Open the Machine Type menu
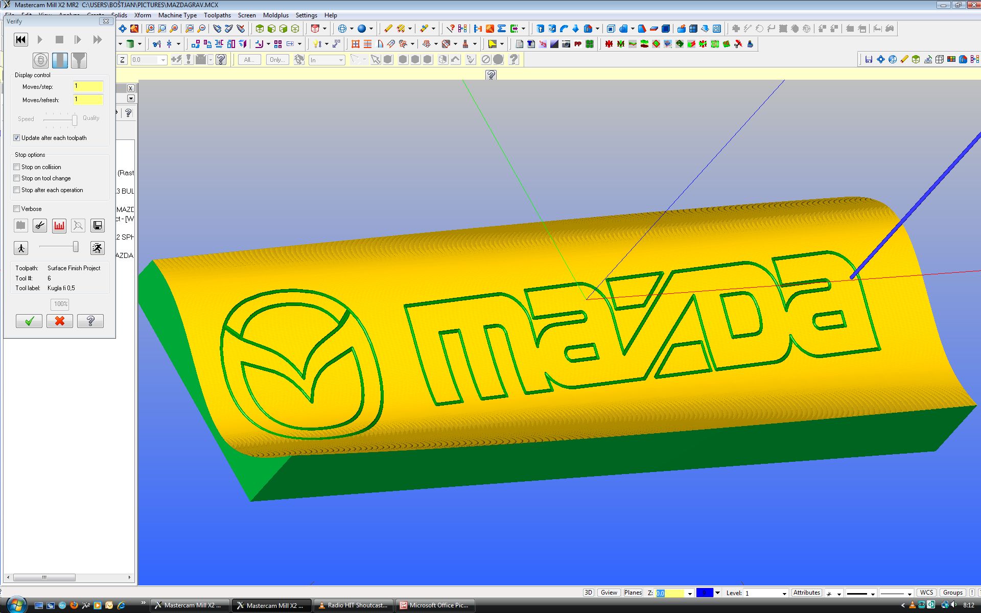981x613 pixels. (x=177, y=15)
